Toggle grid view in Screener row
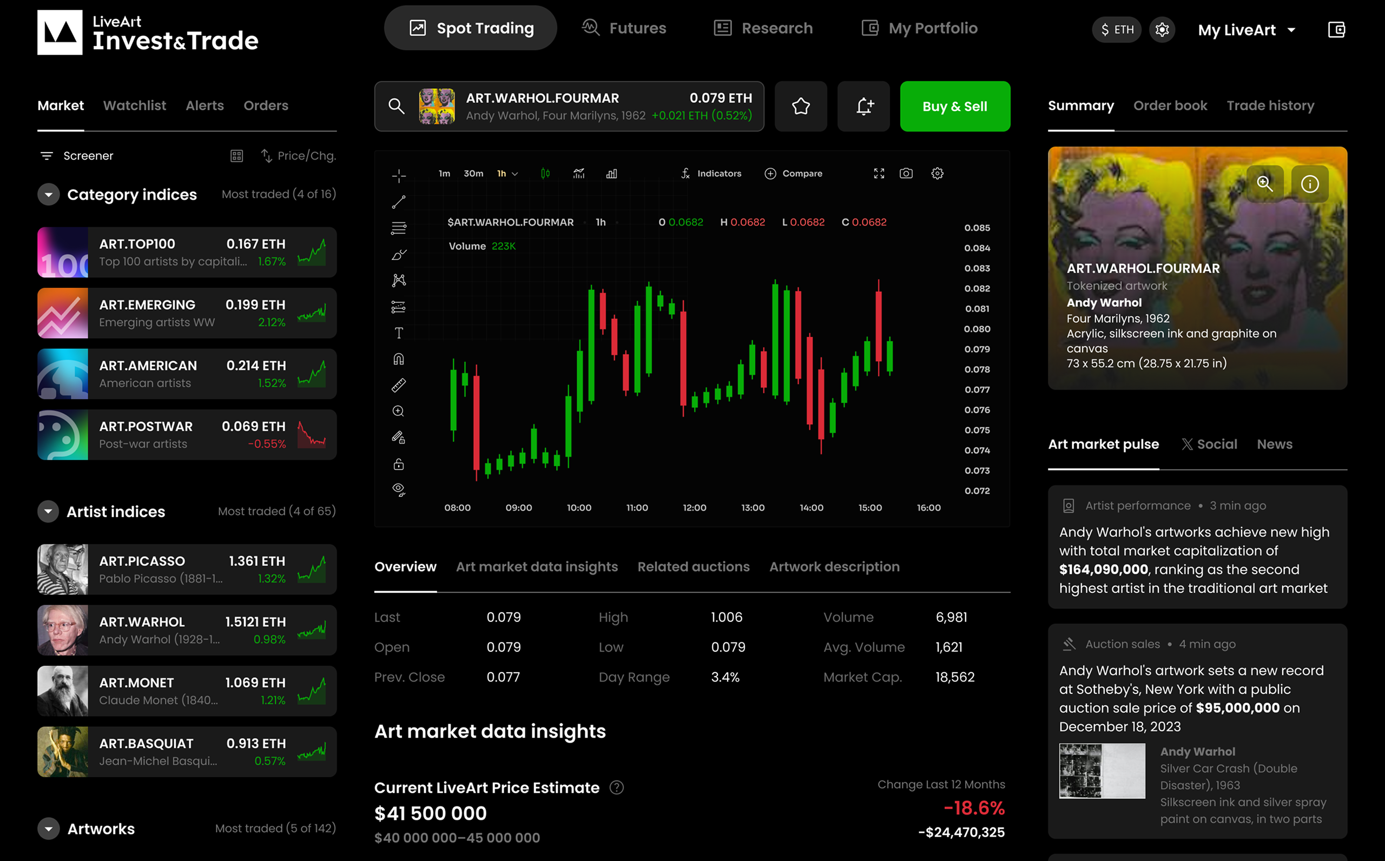 pyautogui.click(x=237, y=156)
